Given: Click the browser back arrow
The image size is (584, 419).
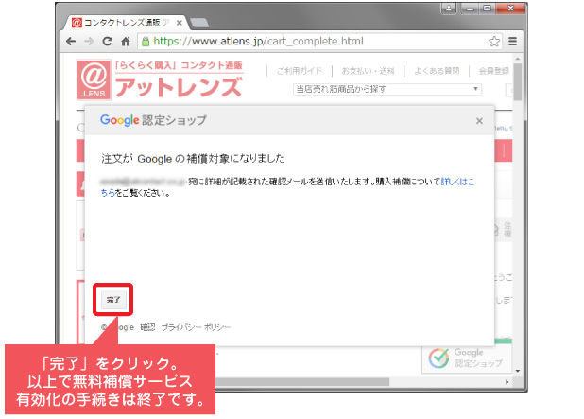Looking at the screenshot, I should pos(71,42).
